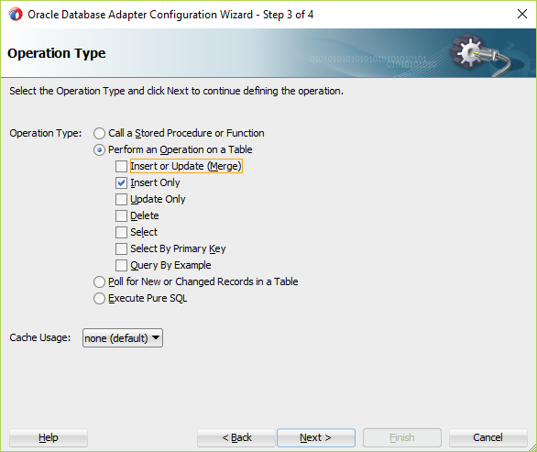Viewport: 537px width, 452px height.
Task: Select Perform an Operation on a Table radio
Action: (99, 150)
